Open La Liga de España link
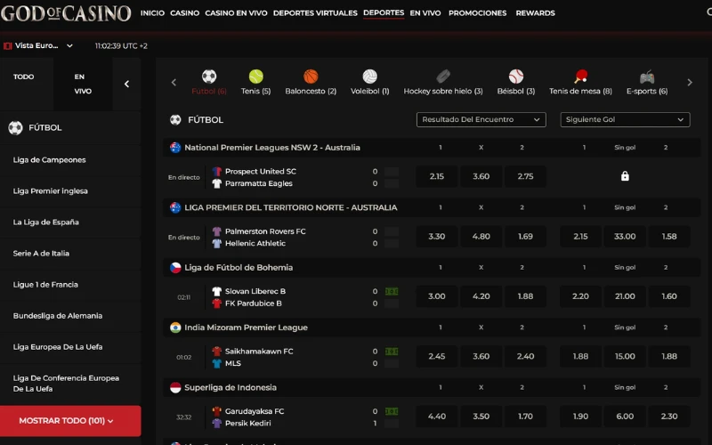Image resolution: width=712 pixels, height=445 pixels. [x=46, y=222]
